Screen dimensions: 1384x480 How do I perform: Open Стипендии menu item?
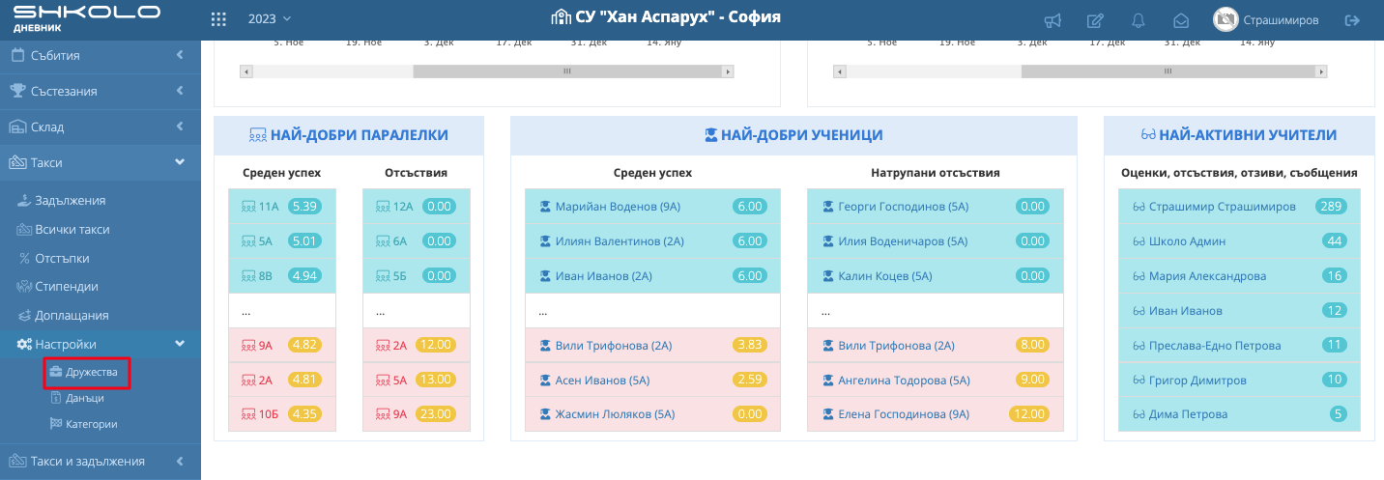point(67,287)
